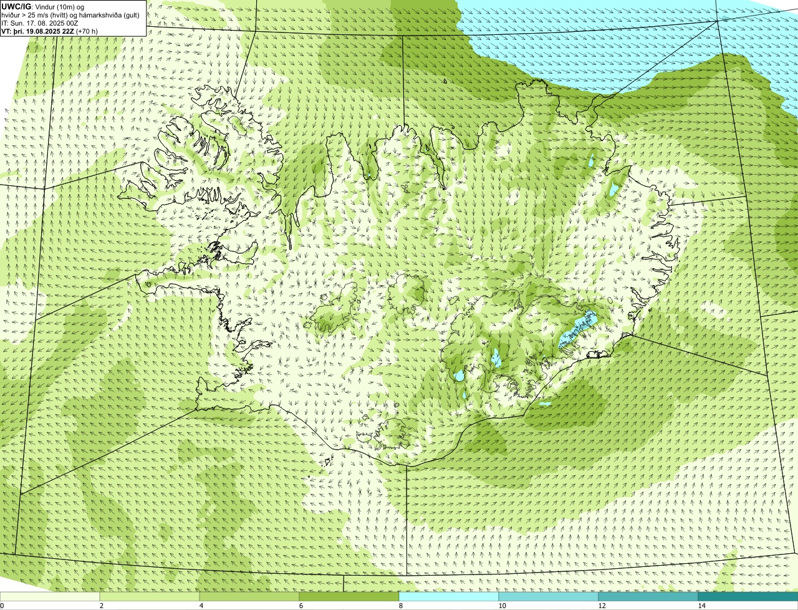This screenshot has width=798, height=610.
Task: Click the 8–10 m/s light cyan legend swatch
Action: (x=449, y=597)
